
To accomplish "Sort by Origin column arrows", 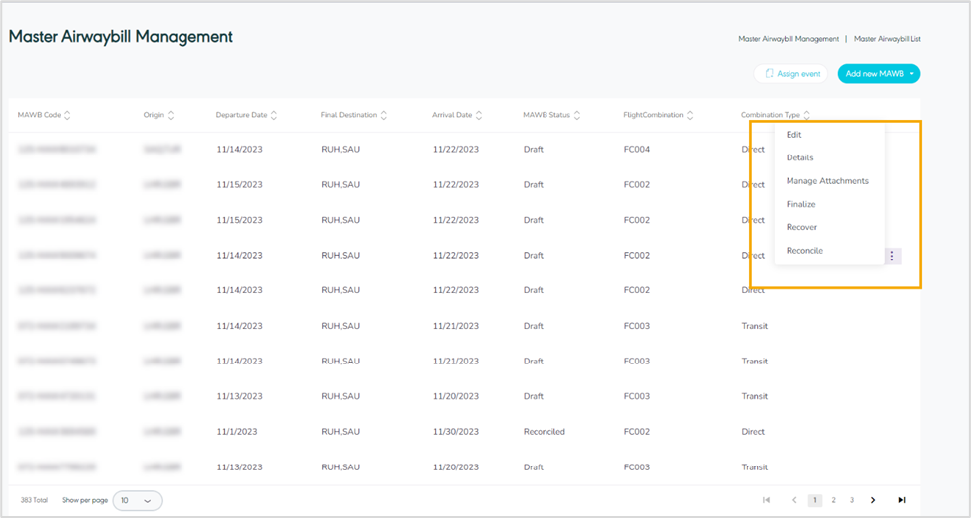I will [x=171, y=116].
